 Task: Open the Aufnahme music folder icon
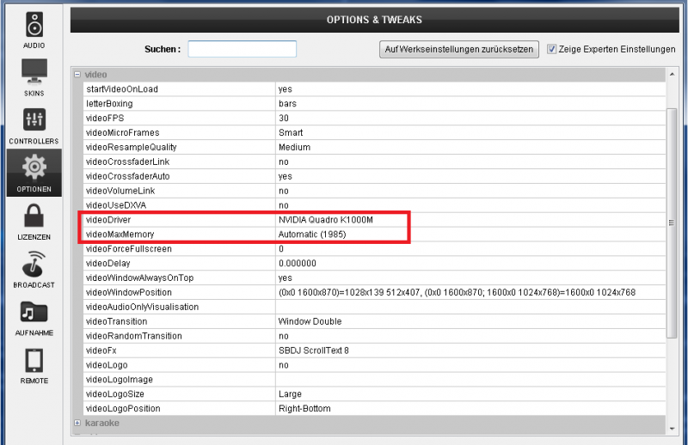coord(34,312)
